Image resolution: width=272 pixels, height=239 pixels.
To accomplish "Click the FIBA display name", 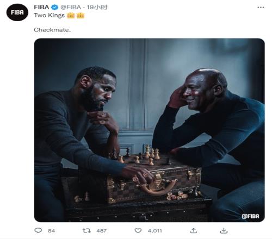I will tap(41, 7).
